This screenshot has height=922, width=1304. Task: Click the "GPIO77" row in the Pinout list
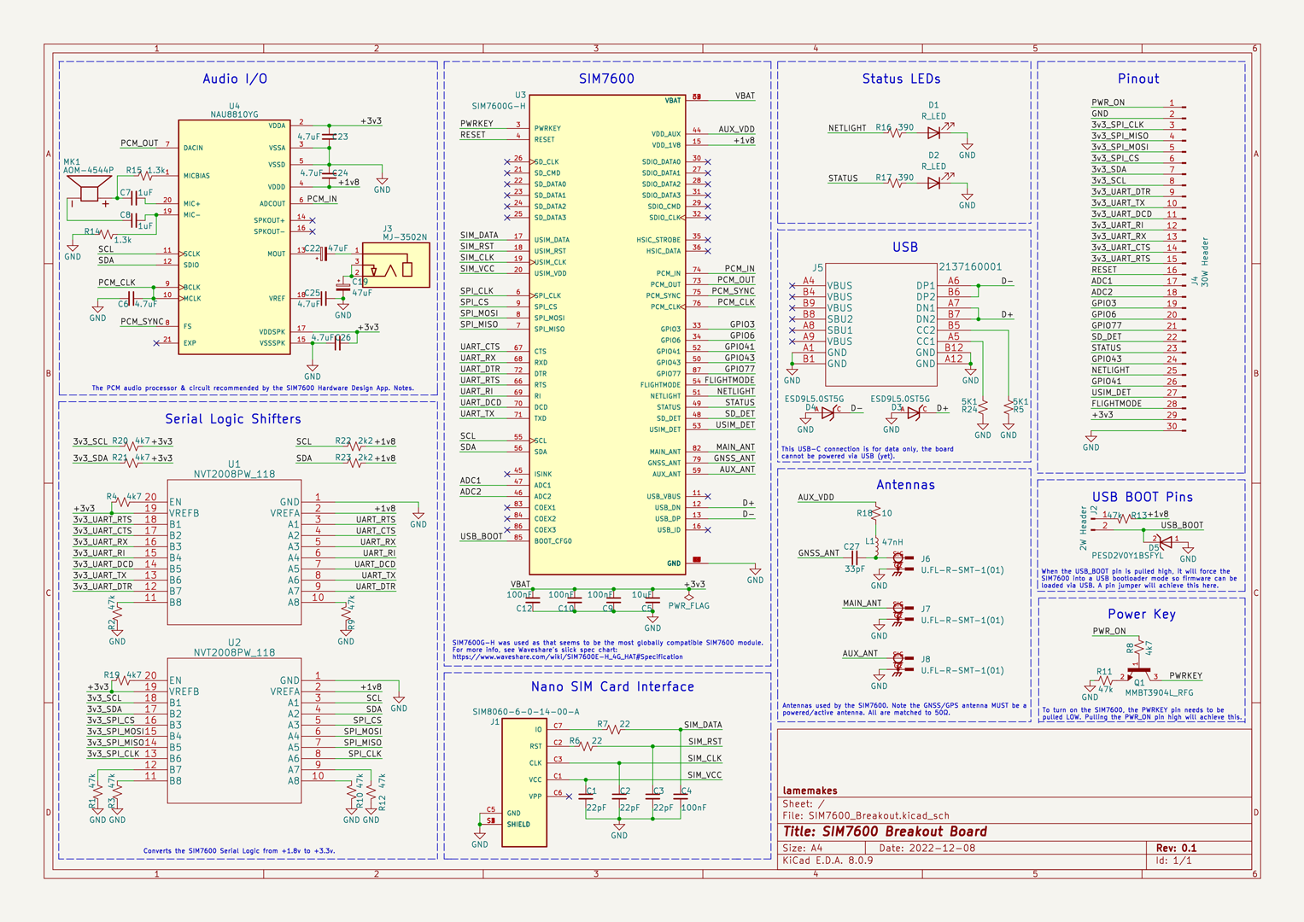click(x=1107, y=325)
